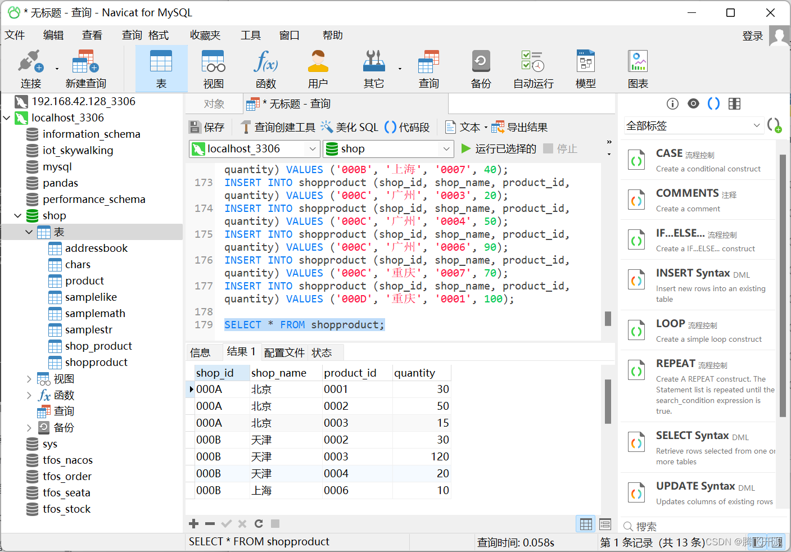Click the info icon in right panel
This screenshot has width=791, height=552.
[x=672, y=103]
